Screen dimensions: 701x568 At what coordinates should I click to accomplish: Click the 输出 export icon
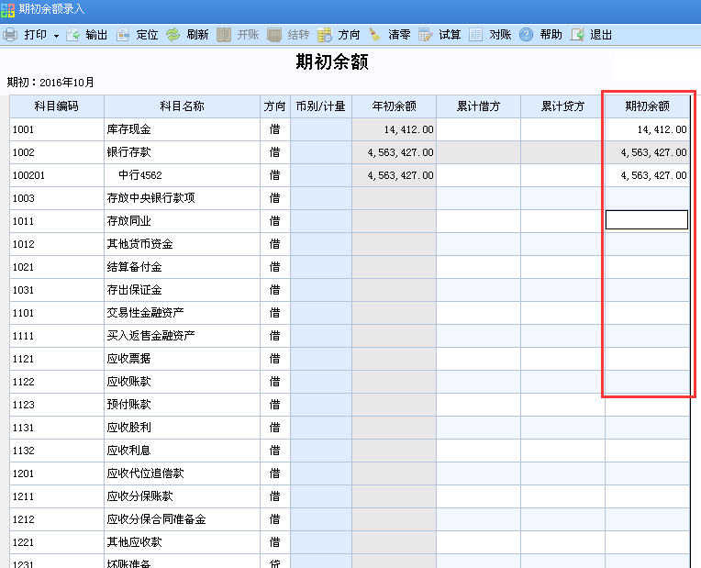click(x=72, y=35)
